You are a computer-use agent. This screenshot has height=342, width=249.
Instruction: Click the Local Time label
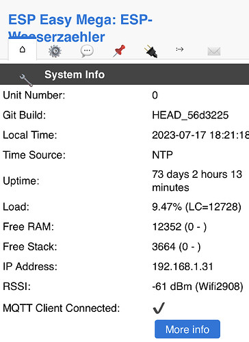(x=30, y=135)
